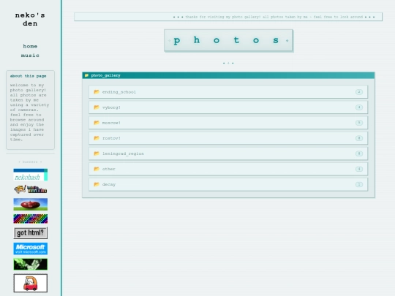Click the decay folder icon

click(x=97, y=184)
